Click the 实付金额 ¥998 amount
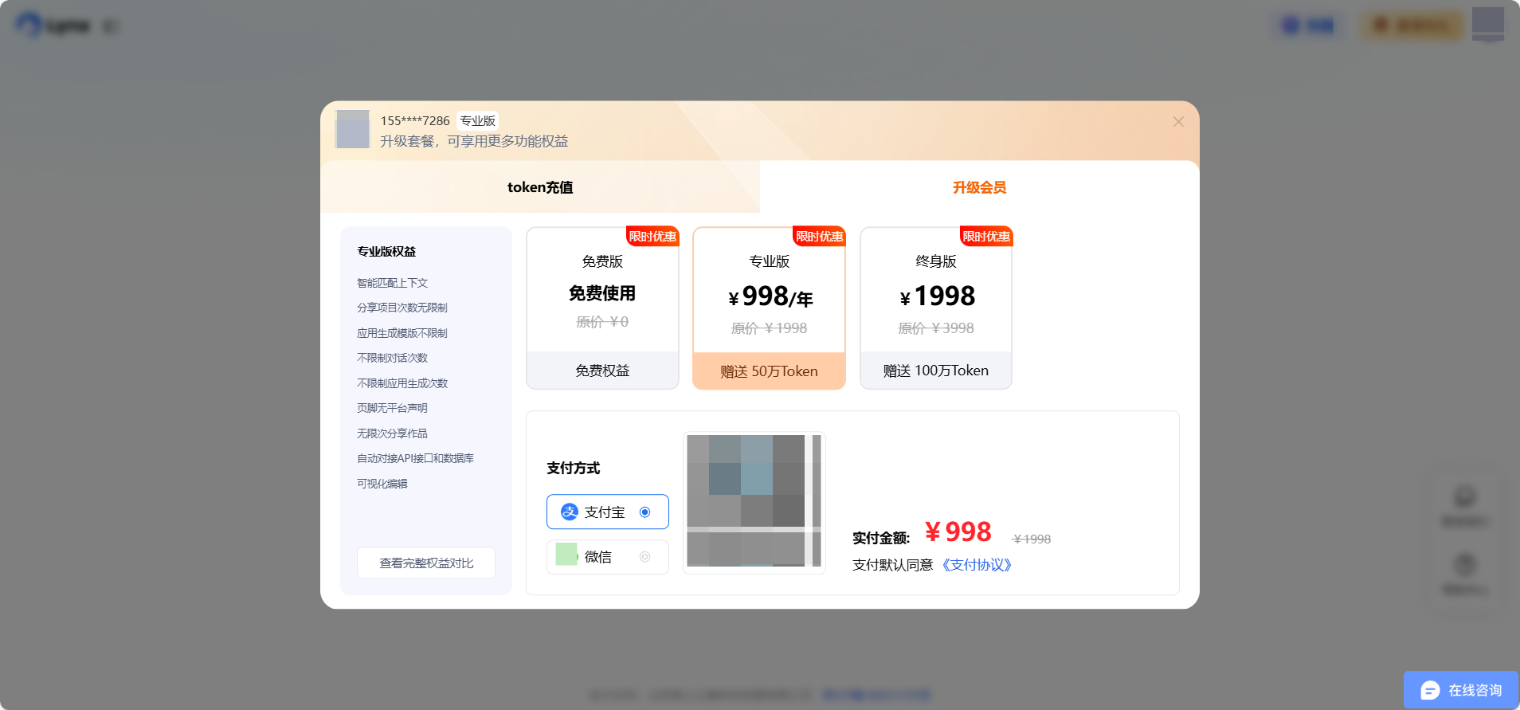This screenshot has width=1520, height=710. tap(958, 532)
